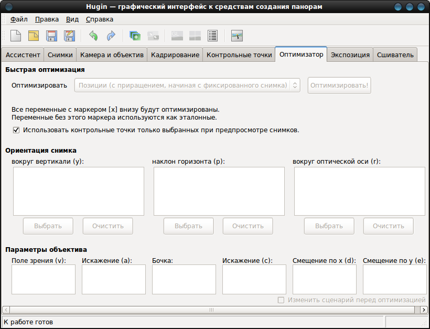Click Очистить under 'наклон горизонта (p)'
Screen dimensions: 430x329
pyautogui.click(x=248, y=226)
